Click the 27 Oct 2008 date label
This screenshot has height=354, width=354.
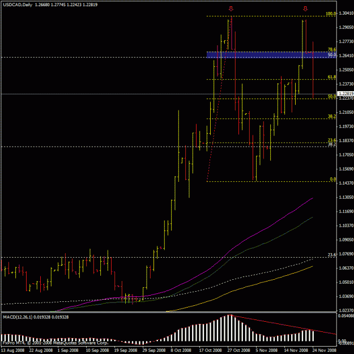(238, 351)
